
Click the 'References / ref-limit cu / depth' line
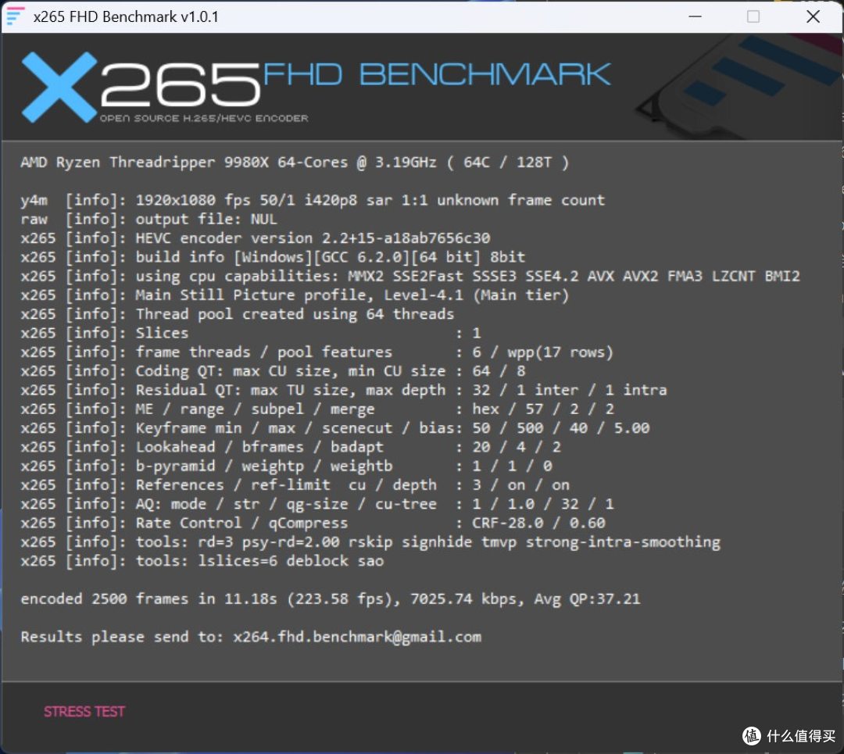(x=295, y=485)
